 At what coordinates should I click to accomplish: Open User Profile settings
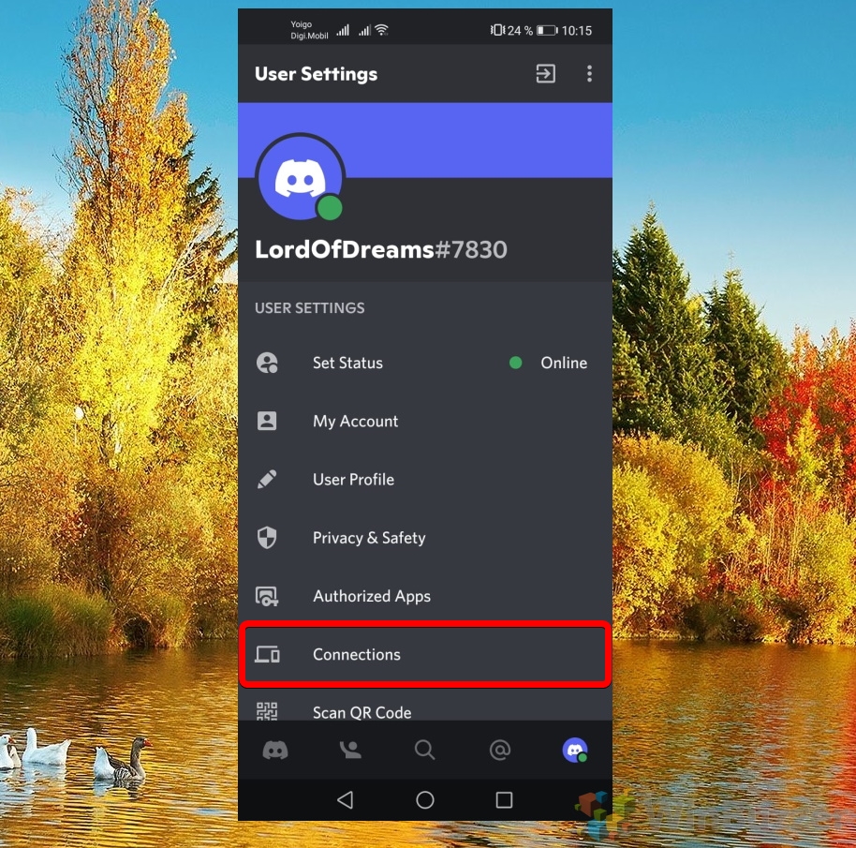coord(425,480)
